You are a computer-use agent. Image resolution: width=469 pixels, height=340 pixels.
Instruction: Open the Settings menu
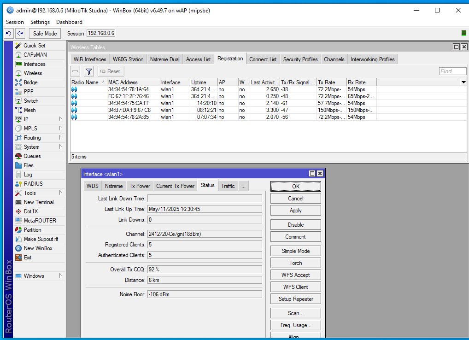pos(40,22)
